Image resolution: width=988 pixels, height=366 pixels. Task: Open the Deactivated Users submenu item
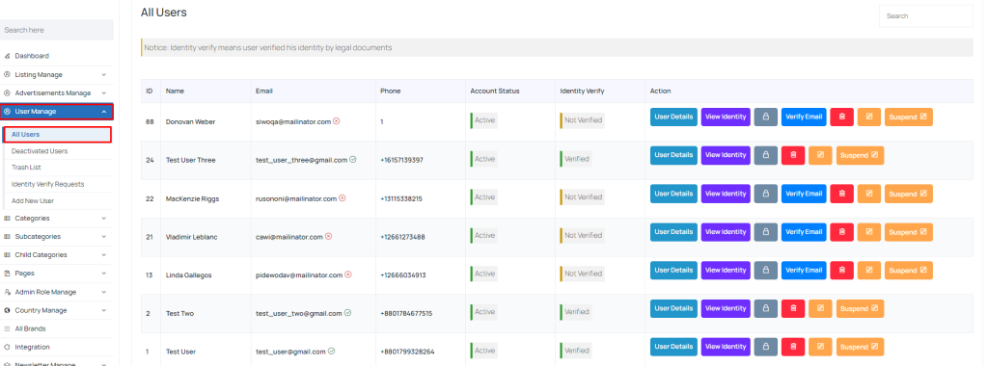click(x=40, y=151)
